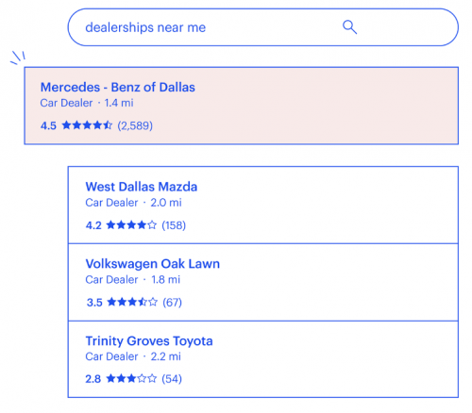The height and width of the screenshot is (413, 472).
Task: Click the 2.8 rating number for Toyota
Action: (93, 379)
